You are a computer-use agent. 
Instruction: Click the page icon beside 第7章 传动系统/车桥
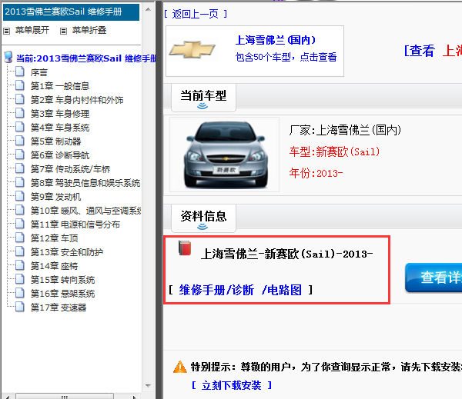(x=20, y=168)
